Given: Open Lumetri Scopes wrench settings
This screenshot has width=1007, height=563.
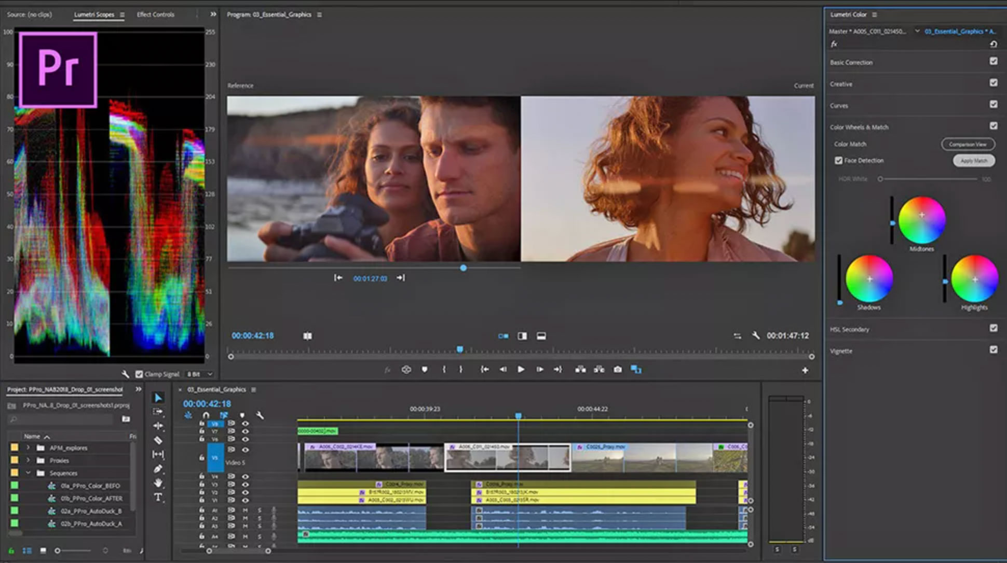Looking at the screenshot, I should click(x=125, y=374).
